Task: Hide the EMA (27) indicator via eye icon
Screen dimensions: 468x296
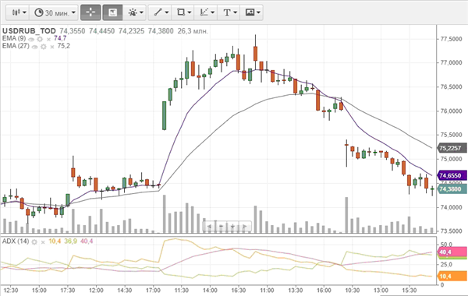Action: [x=34, y=47]
